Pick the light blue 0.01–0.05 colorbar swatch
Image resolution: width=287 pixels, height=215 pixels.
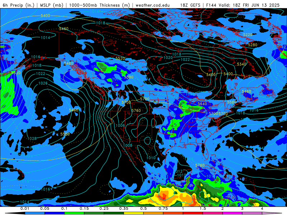point(35,213)
